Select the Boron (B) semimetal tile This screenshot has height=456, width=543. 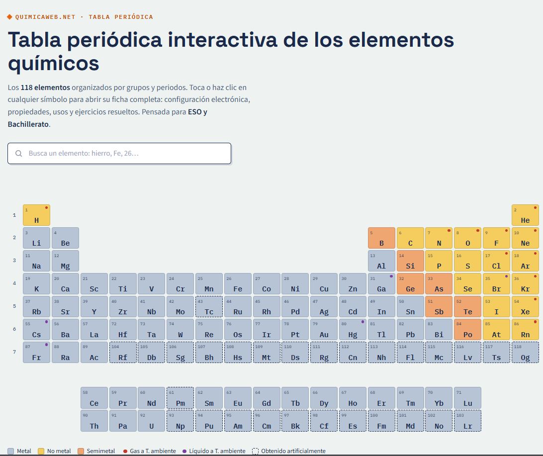coord(381,238)
